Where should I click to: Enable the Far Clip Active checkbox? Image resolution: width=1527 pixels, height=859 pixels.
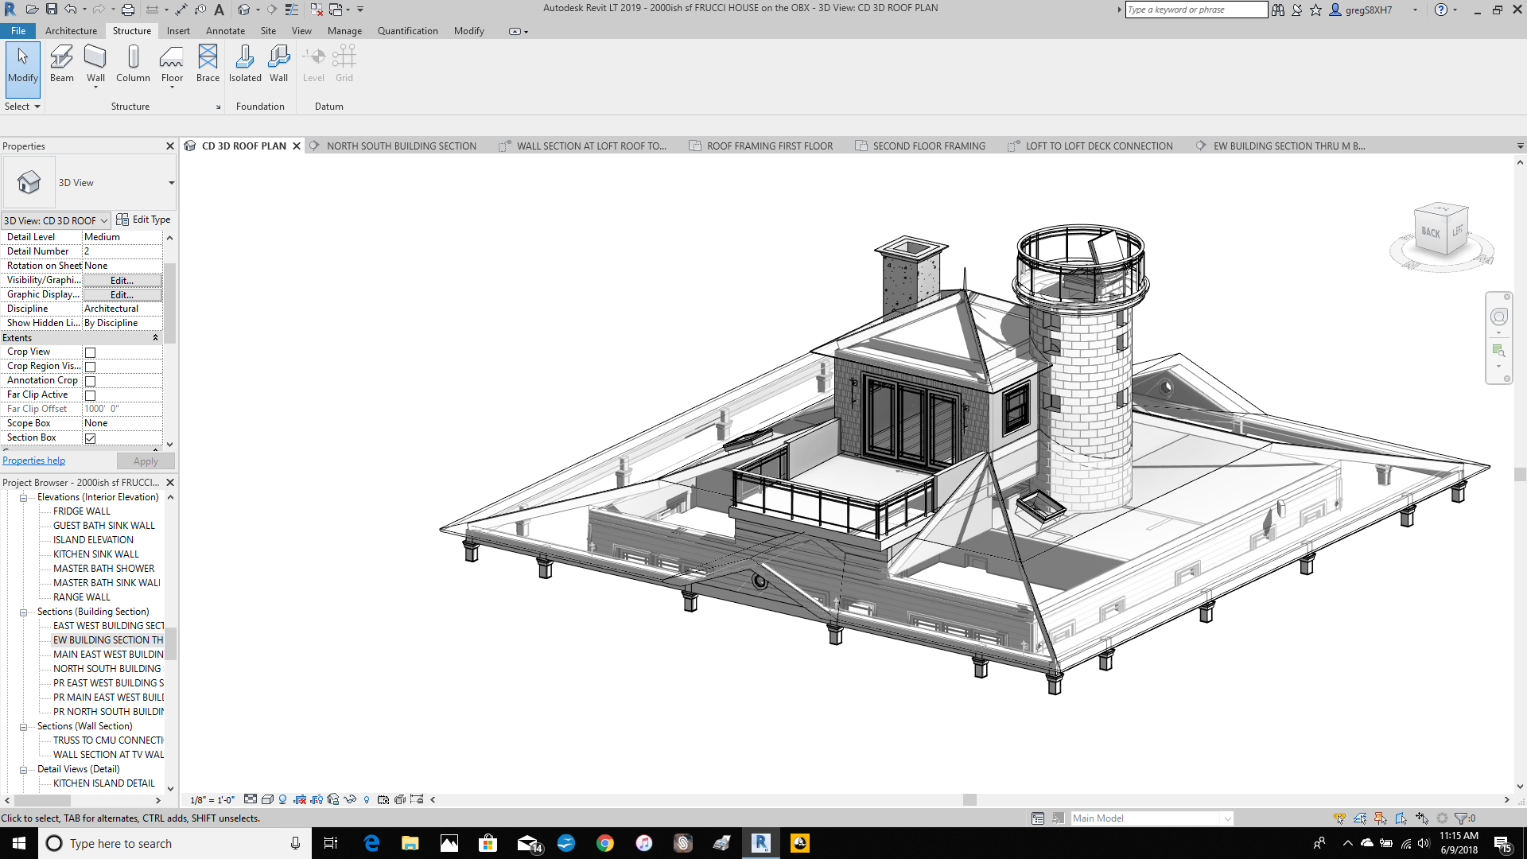click(x=90, y=395)
